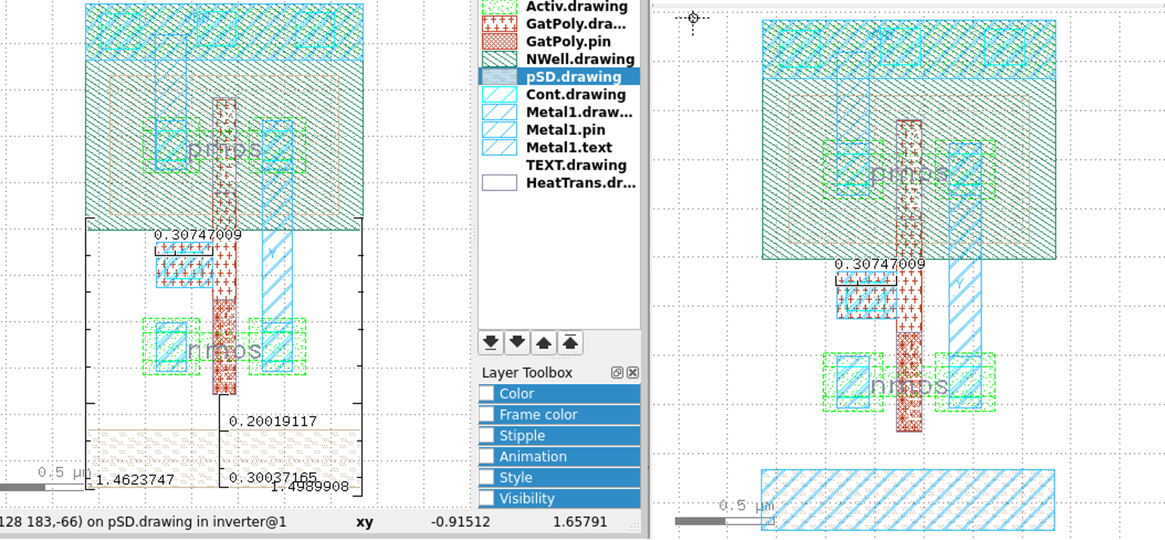Toggle the Stipple section checkbox
The height and width of the screenshot is (540, 1165).
pos(487,435)
